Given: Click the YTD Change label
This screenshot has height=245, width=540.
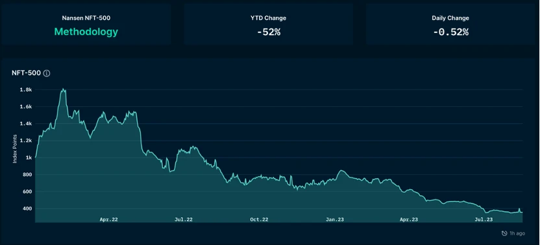Looking at the screenshot, I should (x=268, y=18).
